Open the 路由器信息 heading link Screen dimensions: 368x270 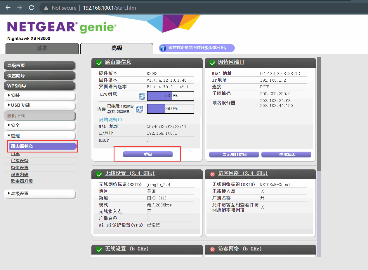pos(118,62)
